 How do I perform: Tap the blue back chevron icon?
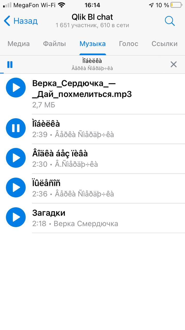(x=7, y=21)
